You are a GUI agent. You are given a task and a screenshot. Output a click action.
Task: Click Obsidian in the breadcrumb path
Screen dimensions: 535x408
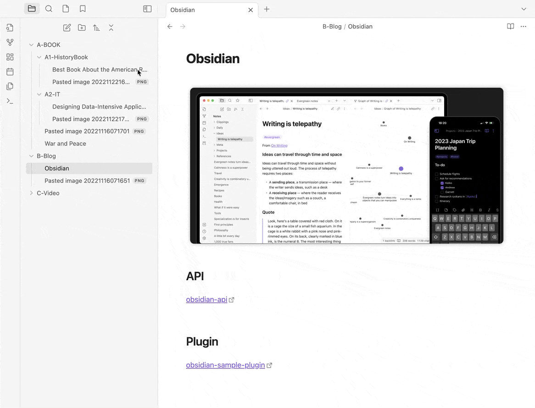[x=360, y=27]
